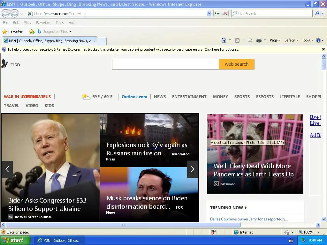This screenshot has height=245, width=327.
Task: Go to the NEWS section
Action: click(x=160, y=97)
